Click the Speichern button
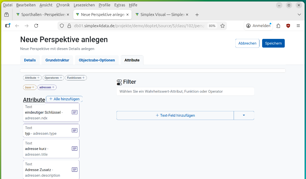Viewport: 306px width, 179px height. 273,43
